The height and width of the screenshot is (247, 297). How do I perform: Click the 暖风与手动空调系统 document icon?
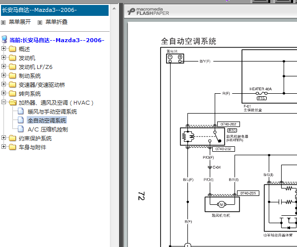pyautogui.click(x=21, y=111)
